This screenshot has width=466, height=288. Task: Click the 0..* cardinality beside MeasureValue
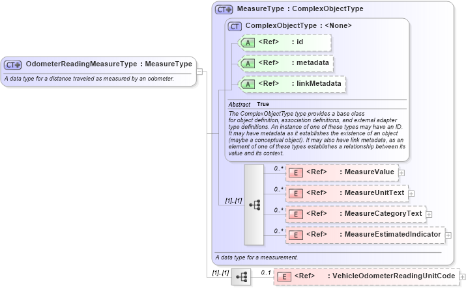pos(279,168)
